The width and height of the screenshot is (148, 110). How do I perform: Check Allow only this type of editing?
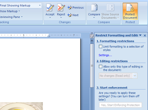pyautogui.click(x=100, y=66)
